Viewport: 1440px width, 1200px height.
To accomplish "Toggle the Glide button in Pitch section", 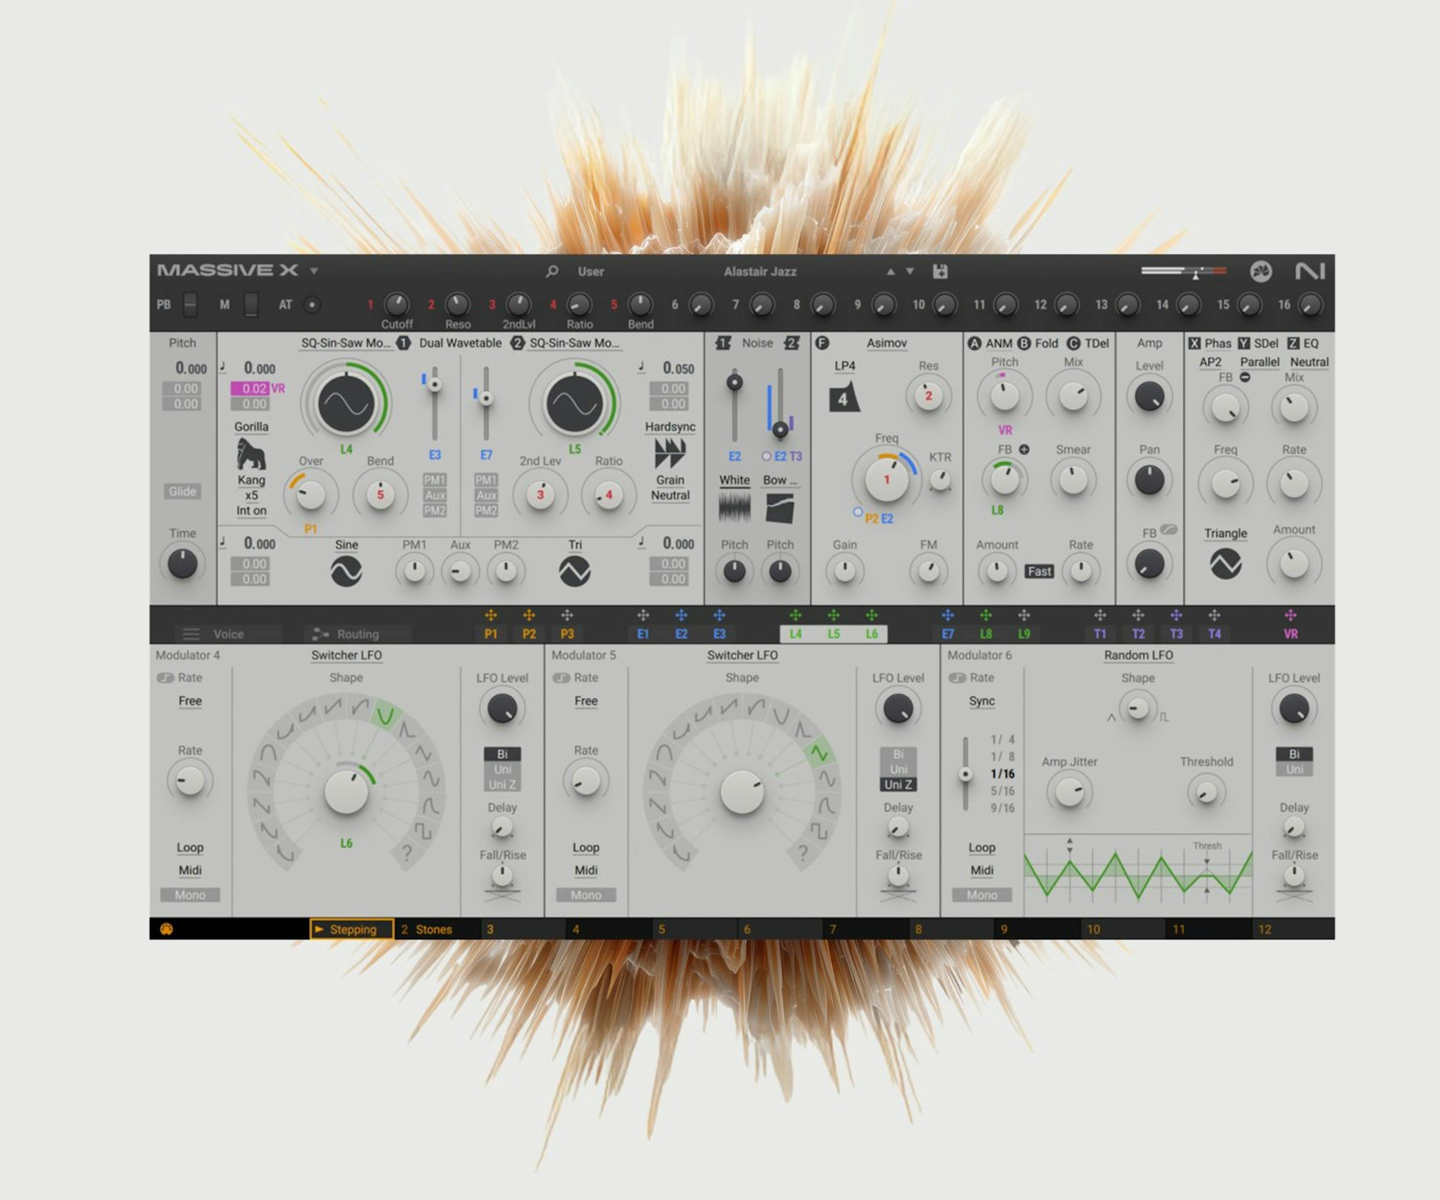I will (x=182, y=492).
